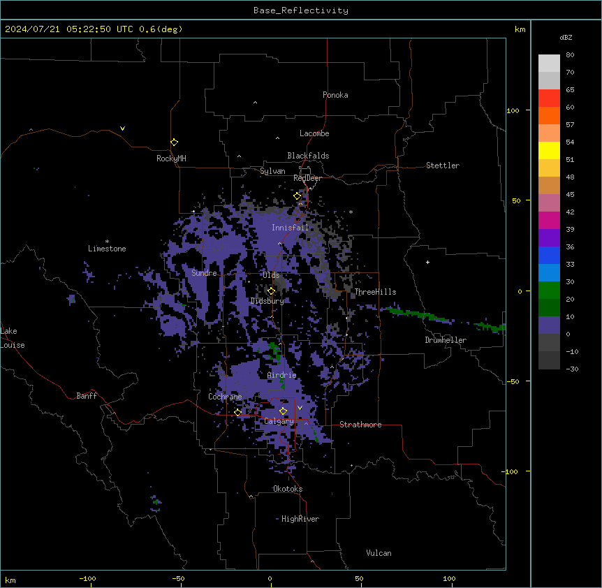The height and width of the screenshot is (588, 602).
Task: Click the Ponoka label
Action: tap(335, 95)
